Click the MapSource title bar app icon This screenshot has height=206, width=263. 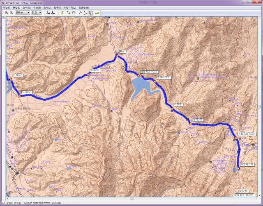[3, 3]
